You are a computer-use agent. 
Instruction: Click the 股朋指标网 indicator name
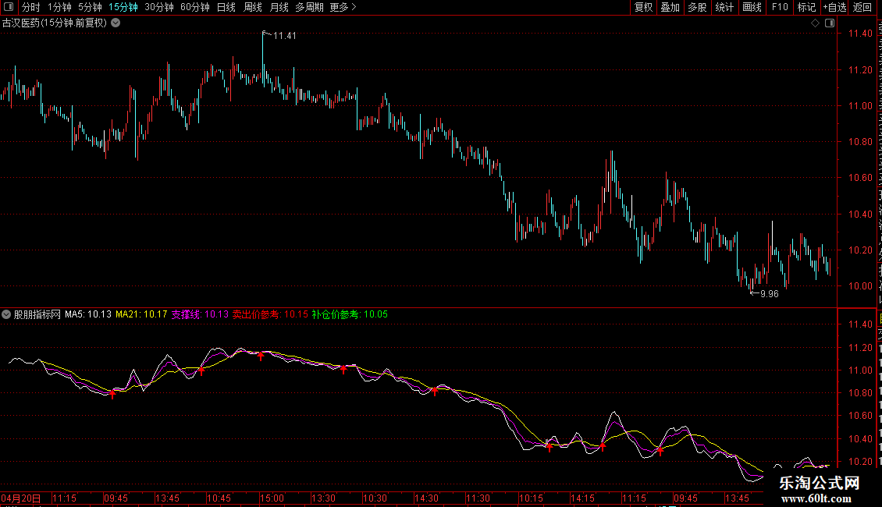coord(37,315)
